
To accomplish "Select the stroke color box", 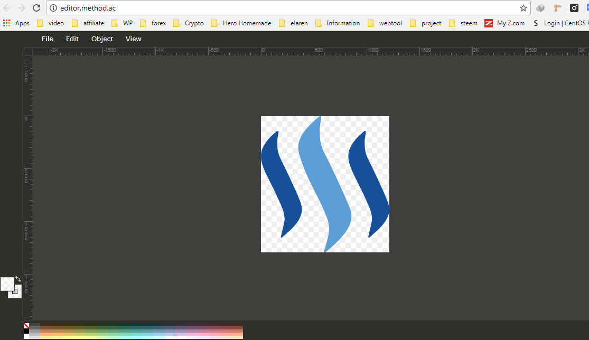I will pyautogui.click(x=18, y=295).
